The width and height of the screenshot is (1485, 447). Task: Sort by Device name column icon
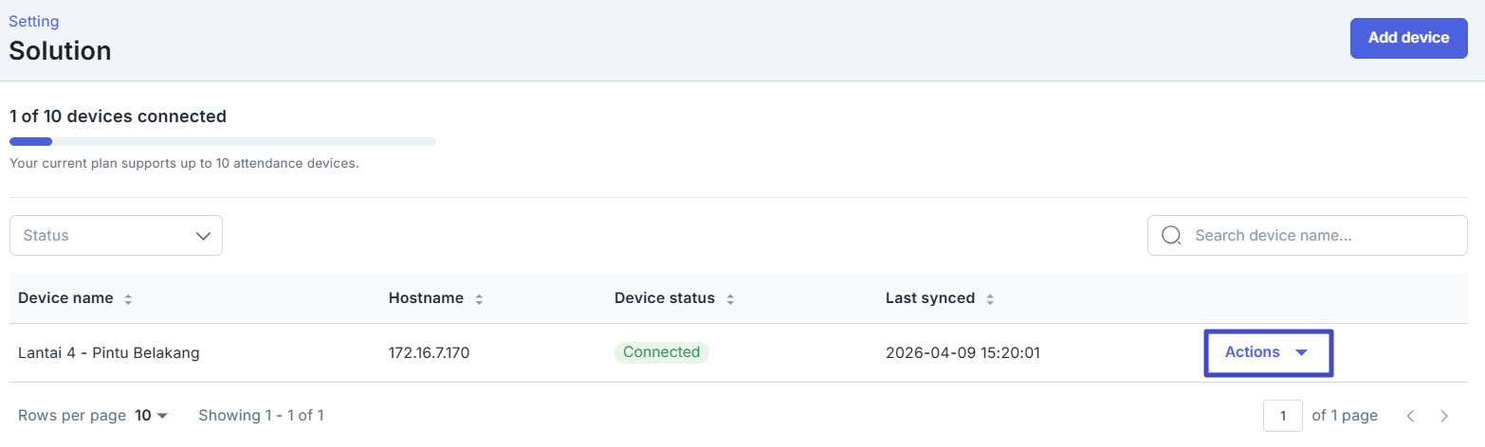click(128, 299)
